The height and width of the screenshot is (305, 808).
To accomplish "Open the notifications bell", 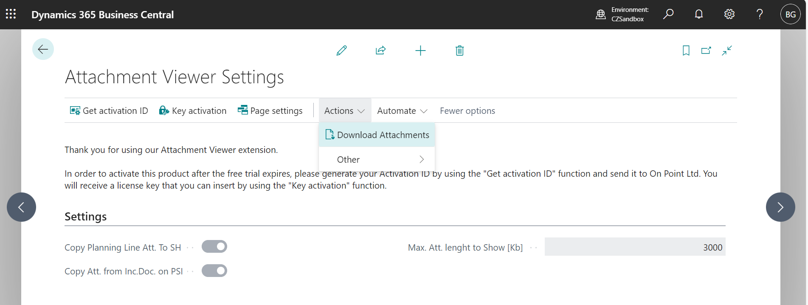I will (698, 14).
